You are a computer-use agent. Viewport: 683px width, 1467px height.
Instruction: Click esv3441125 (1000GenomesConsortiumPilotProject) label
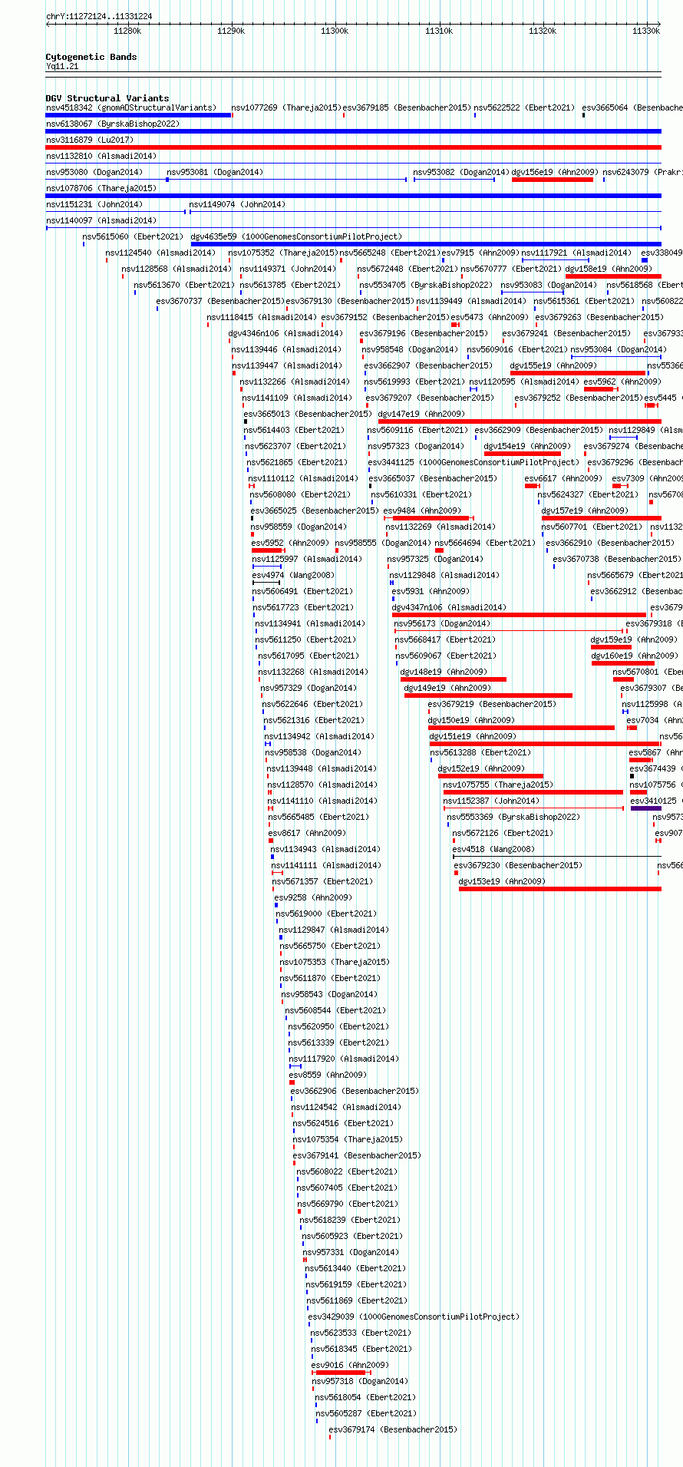(x=473, y=462)
